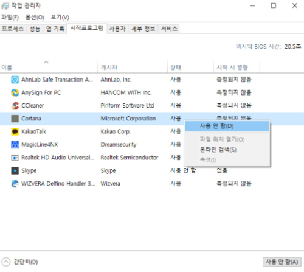Click the MagicLine4NX icon

(15, 145)
